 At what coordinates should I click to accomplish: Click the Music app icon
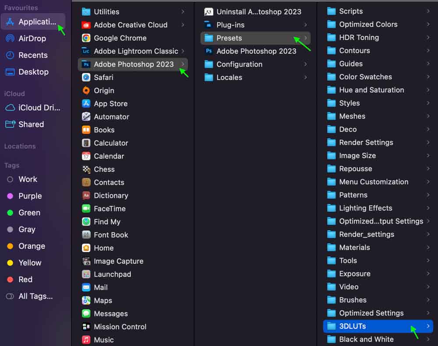click(86, 339)
